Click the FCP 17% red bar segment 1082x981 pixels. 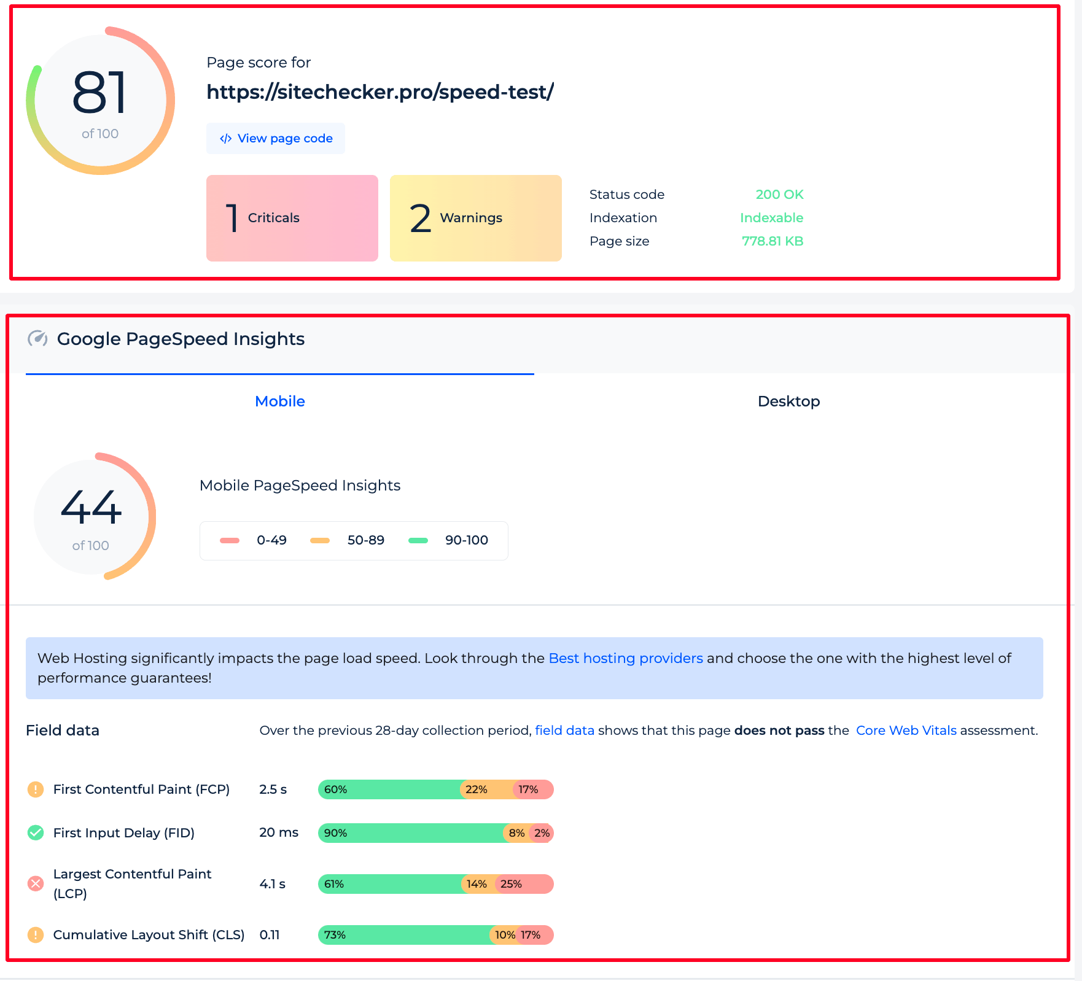coord(534,789)
